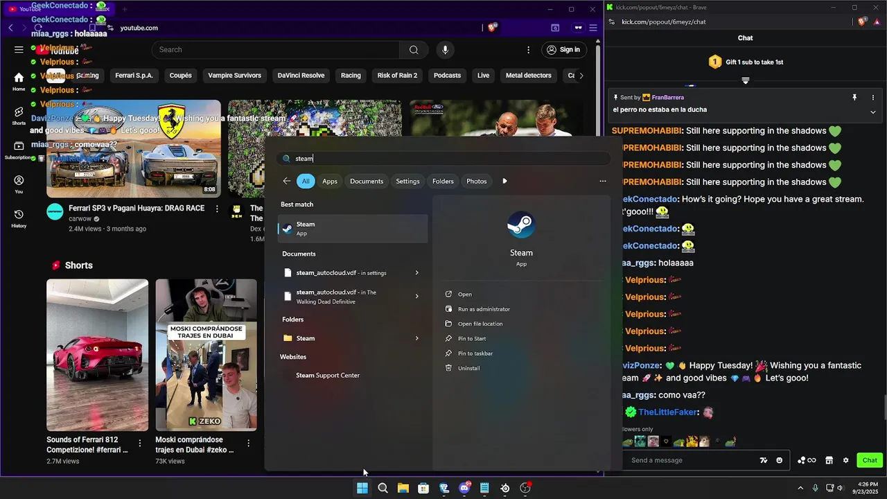Pin Steam to taskbar

[475, 353]
